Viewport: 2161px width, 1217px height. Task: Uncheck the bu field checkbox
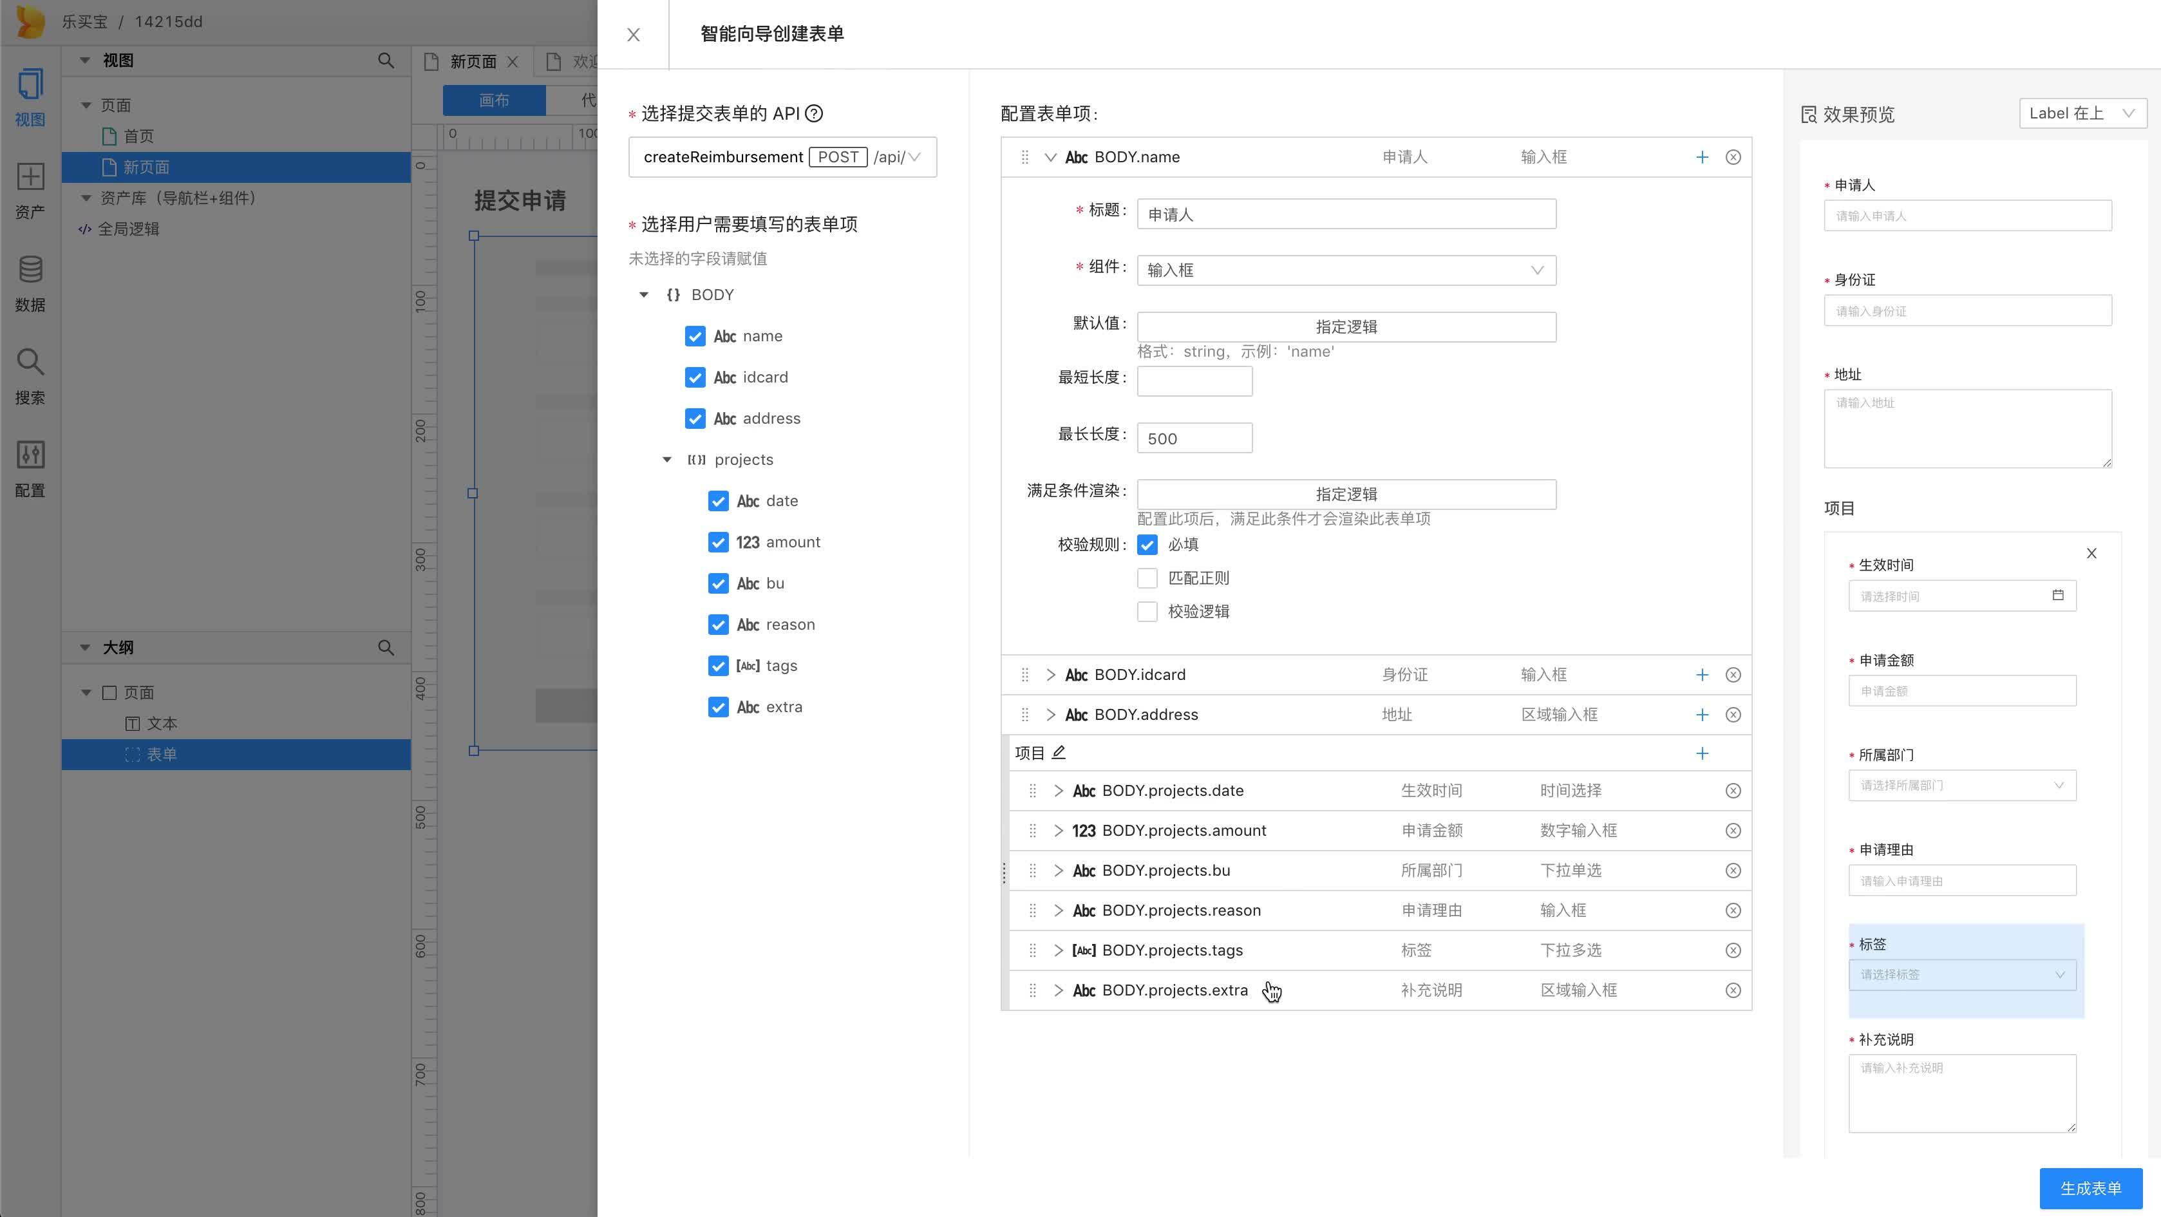718,584
